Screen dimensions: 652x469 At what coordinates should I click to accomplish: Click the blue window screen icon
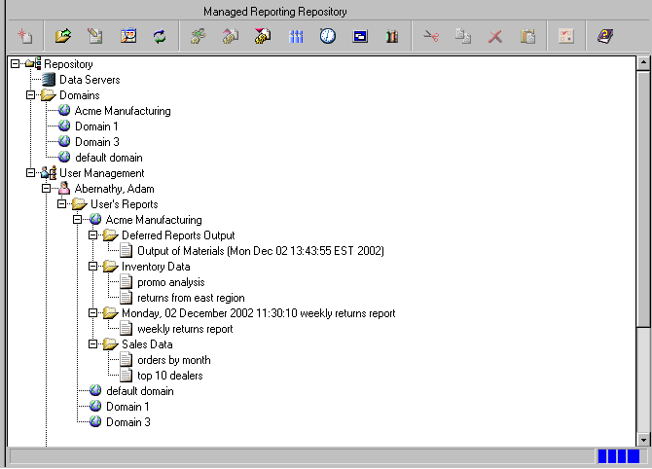tap(360, 37)
